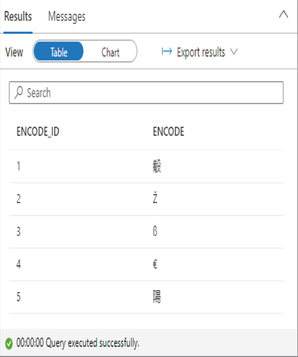Viewport: 298px width, 357px height.
Task: Select the row with ENCODE_ID 5
Action: pyautogui.click(x=146, y=297)
